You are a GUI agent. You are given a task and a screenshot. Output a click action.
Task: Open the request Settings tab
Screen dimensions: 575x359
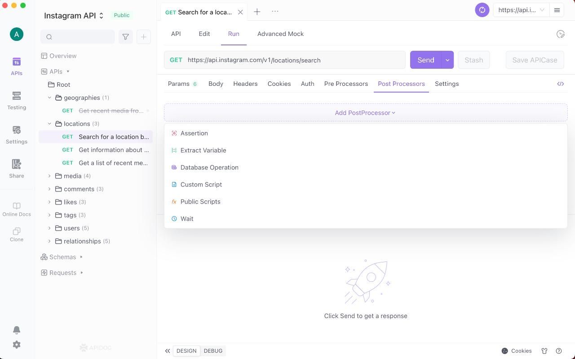(447, 84)
